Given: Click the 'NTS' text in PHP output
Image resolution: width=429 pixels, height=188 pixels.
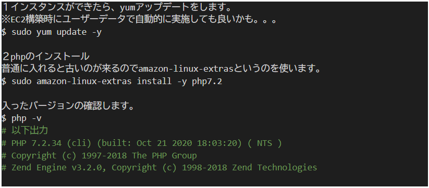Looking at the screenshot, I should 265,143.
